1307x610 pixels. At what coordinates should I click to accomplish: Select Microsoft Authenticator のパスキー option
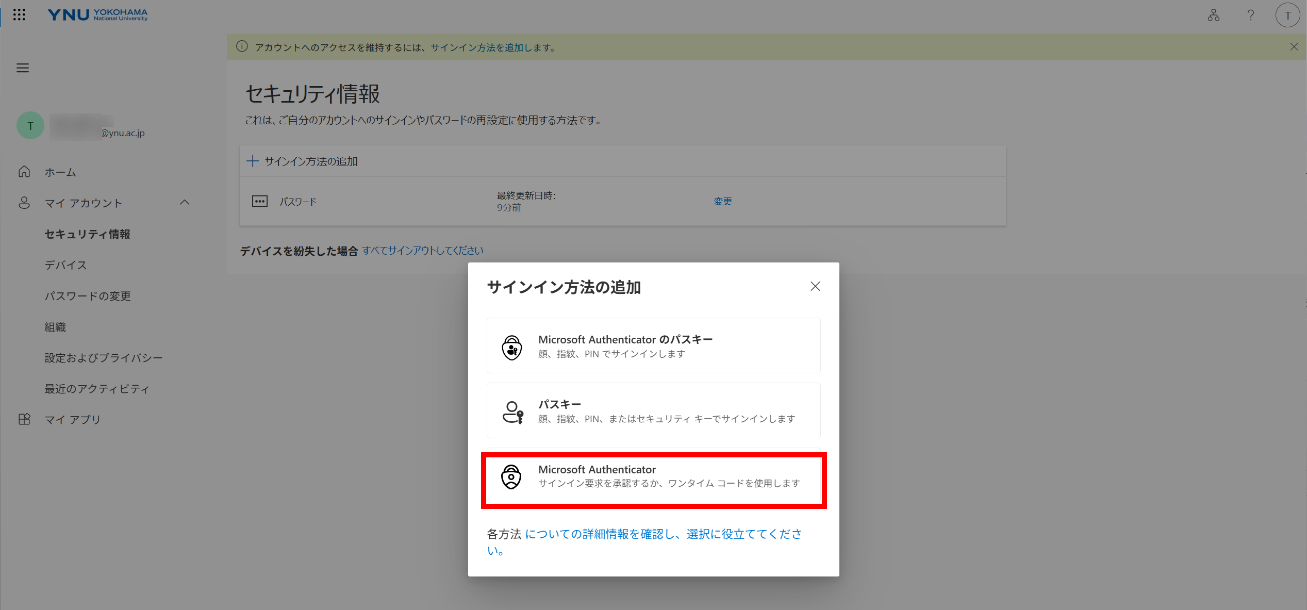[653, 345]
